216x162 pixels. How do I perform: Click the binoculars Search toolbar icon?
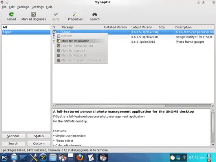[95, 14]
